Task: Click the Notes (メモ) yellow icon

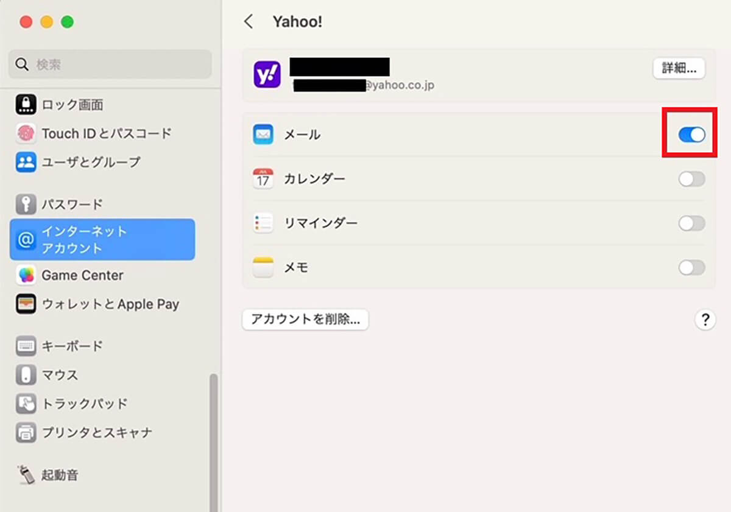Action: (x=263, y=267)
